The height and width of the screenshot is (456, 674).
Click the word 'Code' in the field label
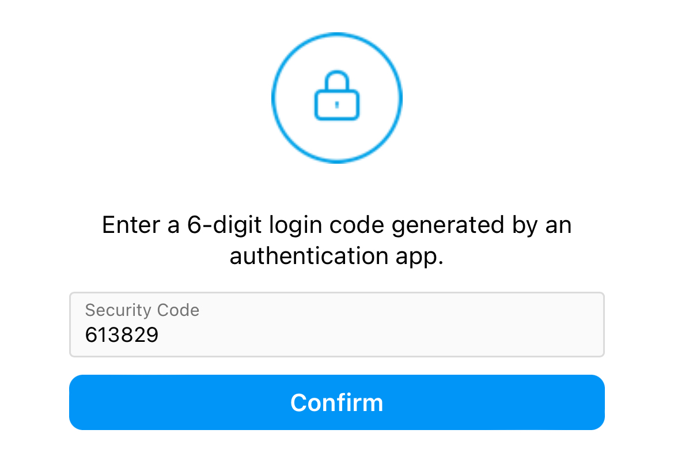click(178, 310)
